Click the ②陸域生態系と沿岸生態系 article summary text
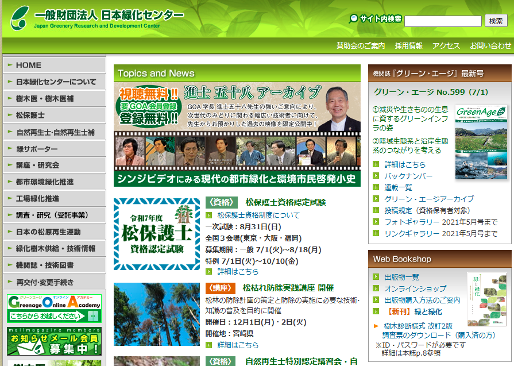Screen dimensions: 514x366 point(411,145)
